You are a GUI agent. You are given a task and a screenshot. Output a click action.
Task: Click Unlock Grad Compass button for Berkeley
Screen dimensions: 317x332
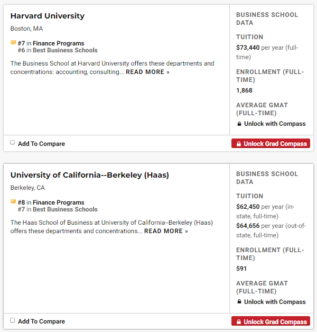click(x=271, y=322)
